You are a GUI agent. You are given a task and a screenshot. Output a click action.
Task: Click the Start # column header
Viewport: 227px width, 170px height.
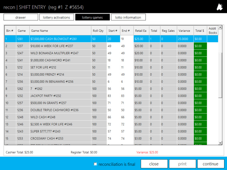click(x=113, y=30)
